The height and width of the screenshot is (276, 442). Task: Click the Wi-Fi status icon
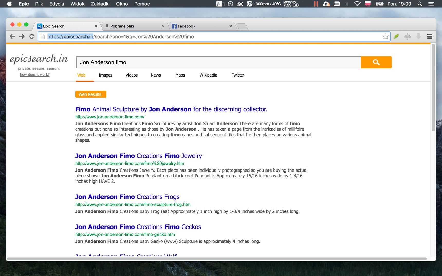pyautogui.click(x=357, y=4)
